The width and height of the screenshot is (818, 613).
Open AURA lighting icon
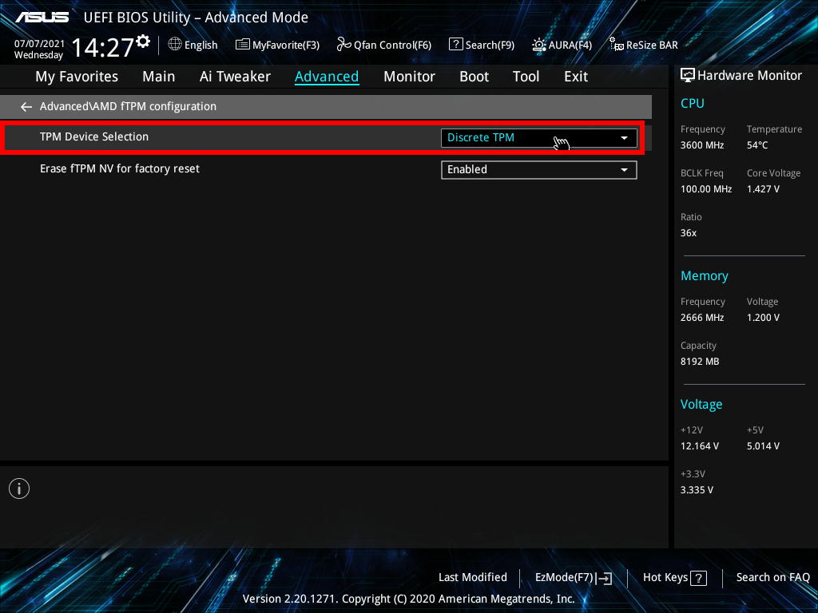coord(539,45)
